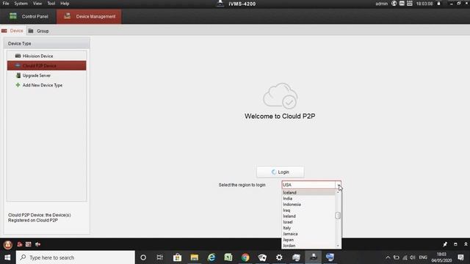Image resolution: width=470 pixels, height=264 pixels.
Task: Click the pin icon in bottom bar
Action: click(x=445, y=244)
